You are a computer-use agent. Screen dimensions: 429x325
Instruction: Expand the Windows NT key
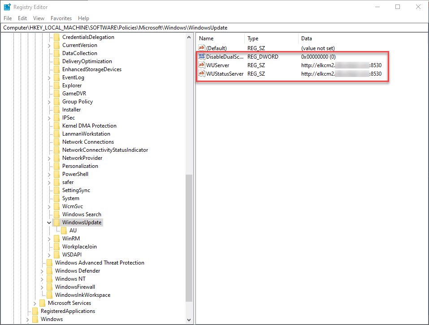pyautogui.click(x=42, y=279)
